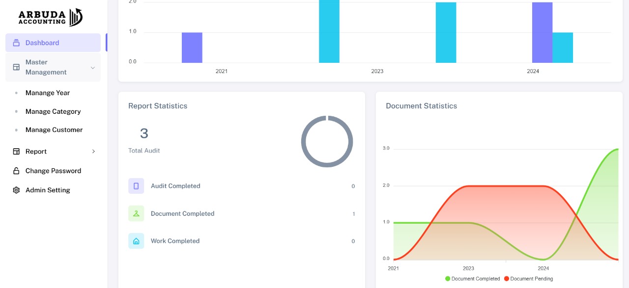Toggle the Document Pending legend item
629x288 pixels.
(528, 279)
